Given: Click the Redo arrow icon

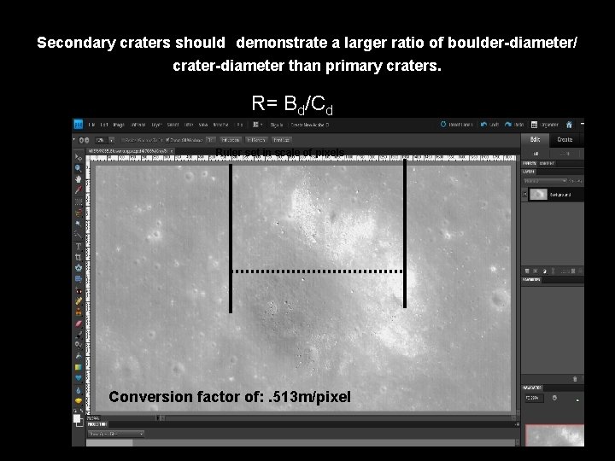Looking at the screenshot, I should pos(508,125).
